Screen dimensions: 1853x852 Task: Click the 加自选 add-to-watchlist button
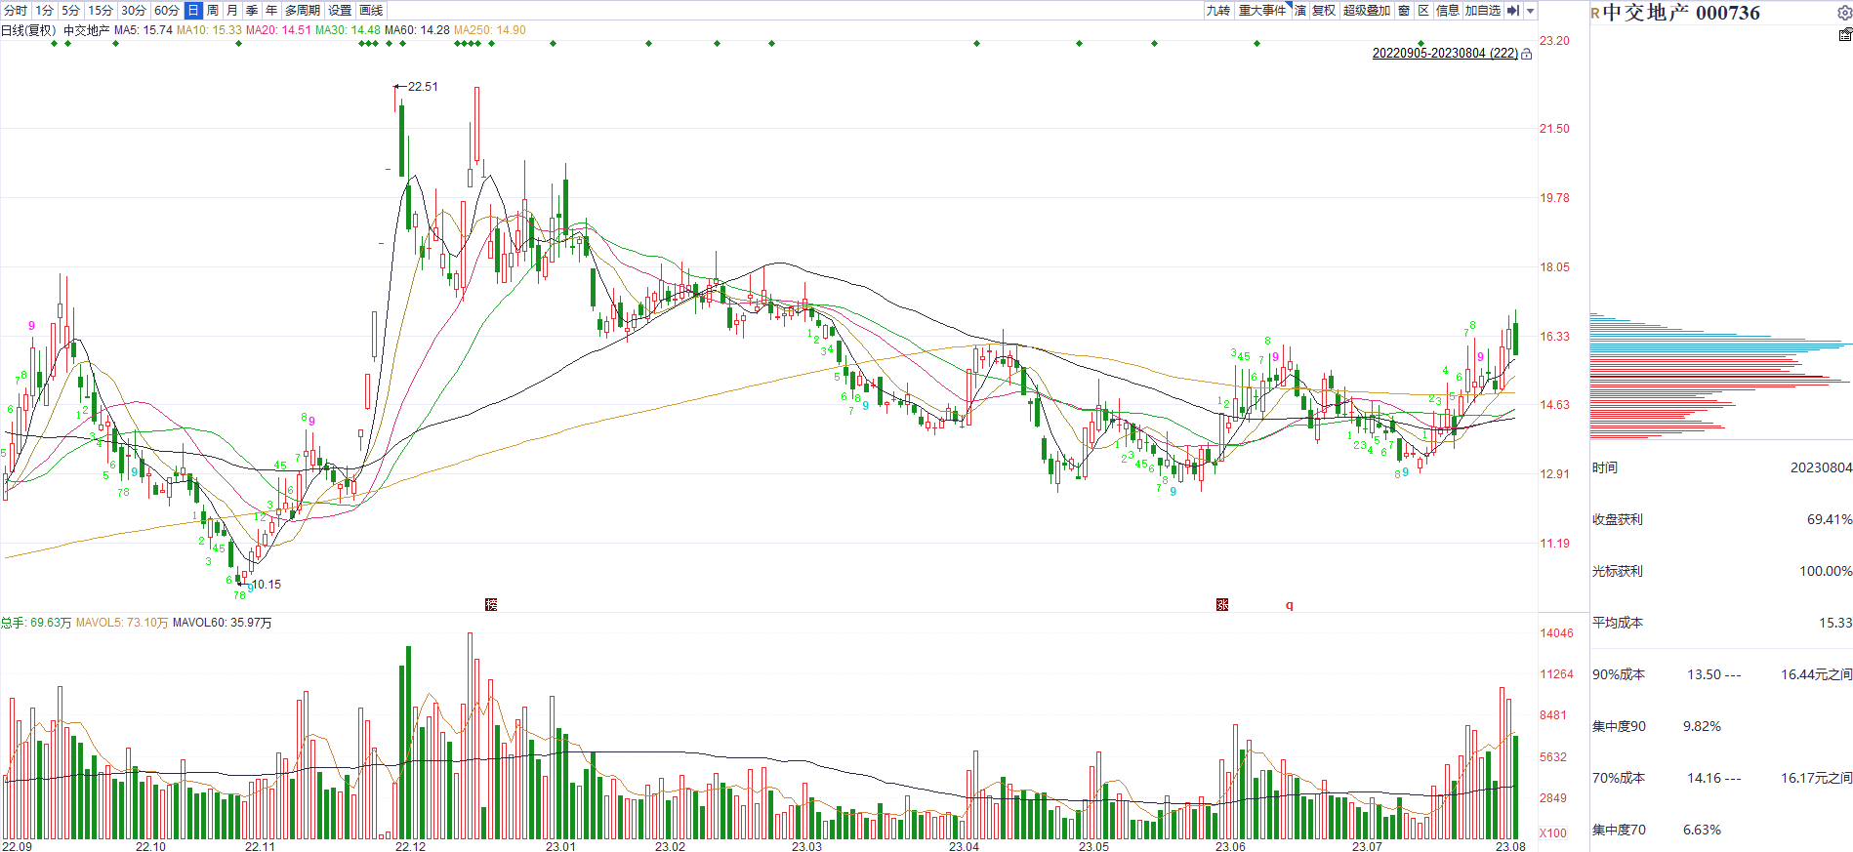point(1483,11)
